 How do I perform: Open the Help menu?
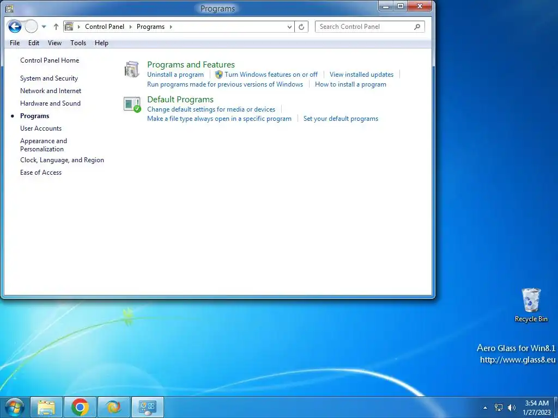point(101,43)
